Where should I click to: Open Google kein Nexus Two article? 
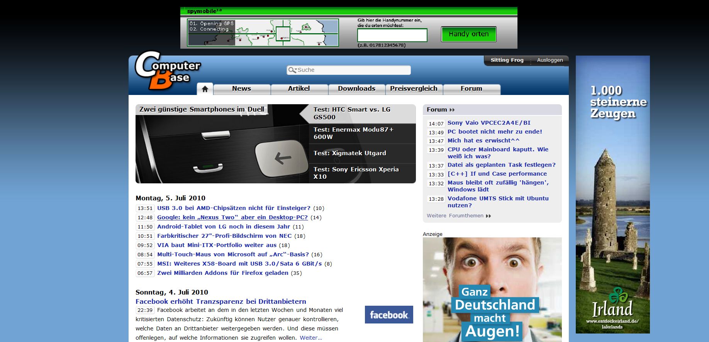pos(232,217)
